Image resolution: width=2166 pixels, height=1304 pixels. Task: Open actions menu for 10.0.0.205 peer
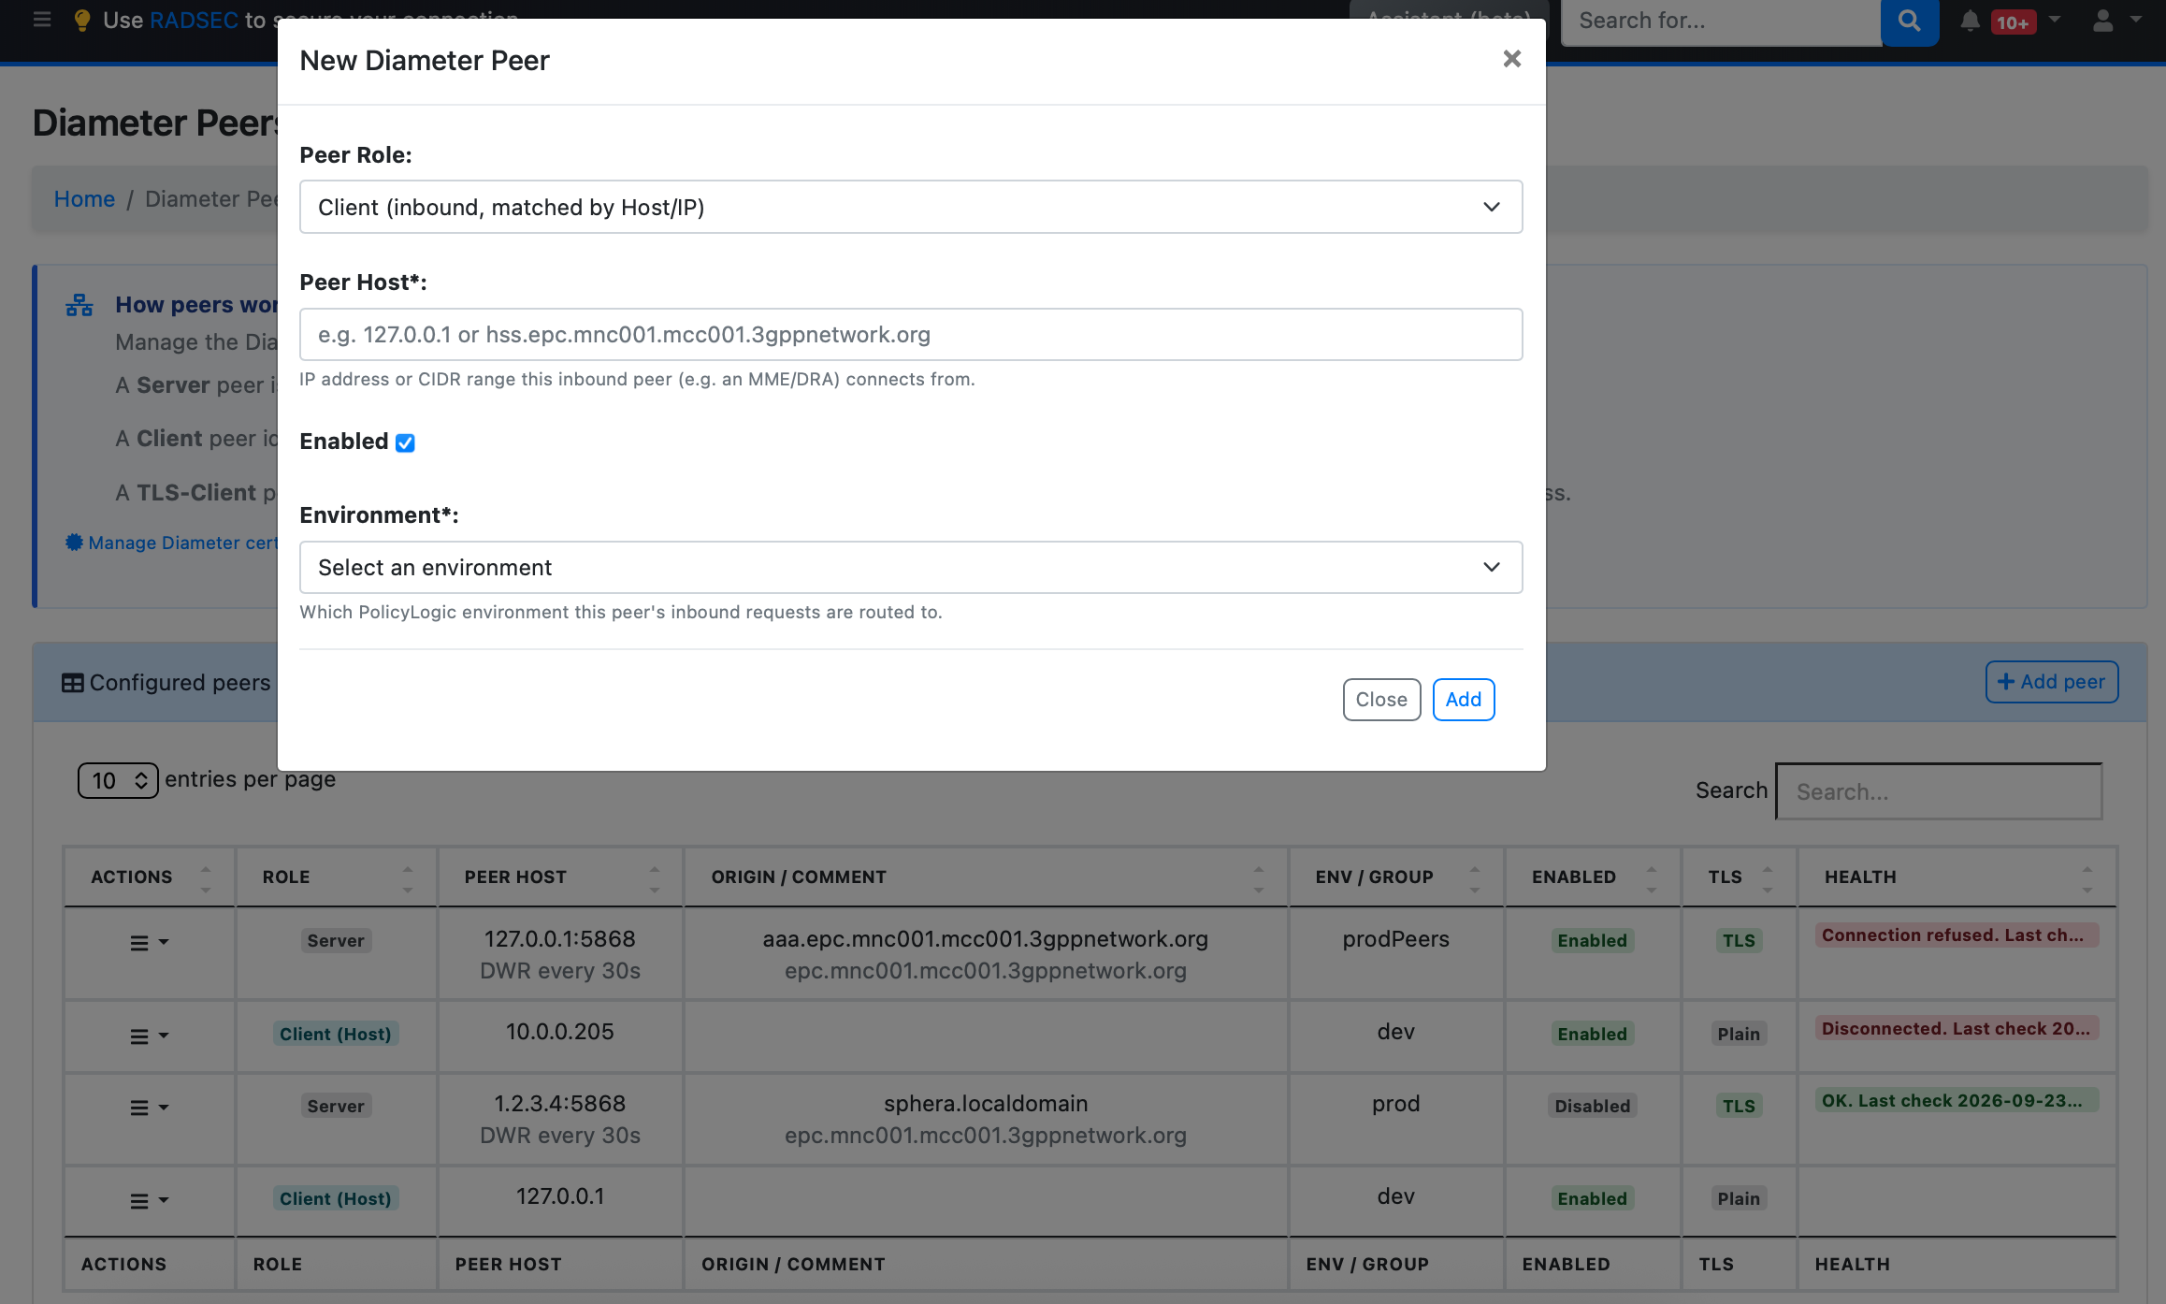tap(149, 1036)
